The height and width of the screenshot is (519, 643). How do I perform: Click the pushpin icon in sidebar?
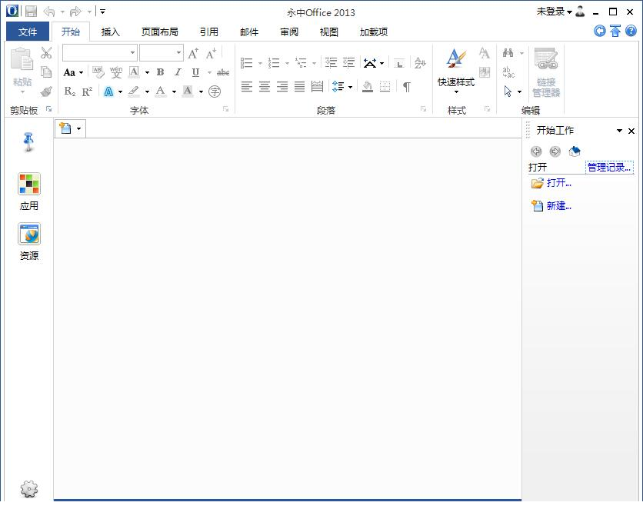(28, 141)
